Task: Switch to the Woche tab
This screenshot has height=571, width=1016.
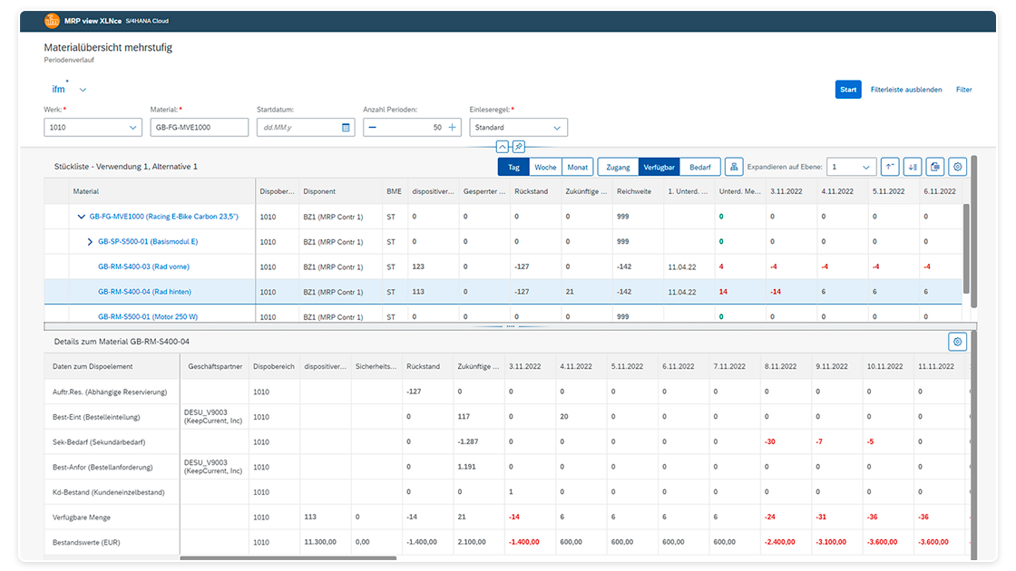Action: (x=545, y=167)
